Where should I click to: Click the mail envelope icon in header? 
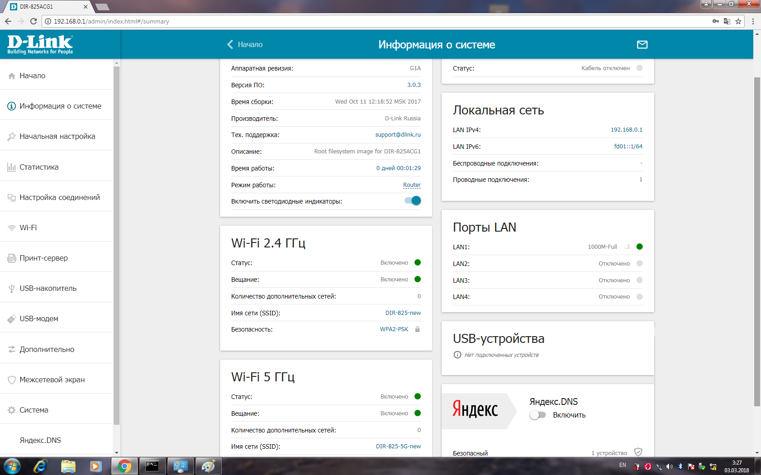642,44
